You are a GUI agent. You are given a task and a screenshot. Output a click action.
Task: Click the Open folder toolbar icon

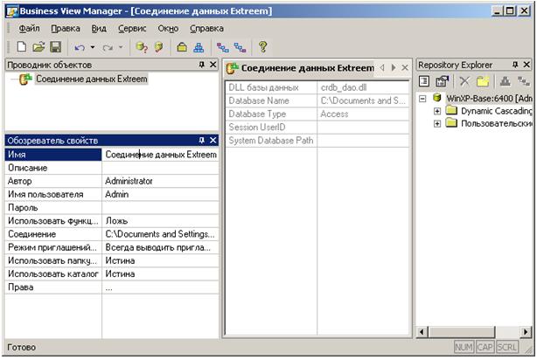pyautogui.click(x=37, y=46)
